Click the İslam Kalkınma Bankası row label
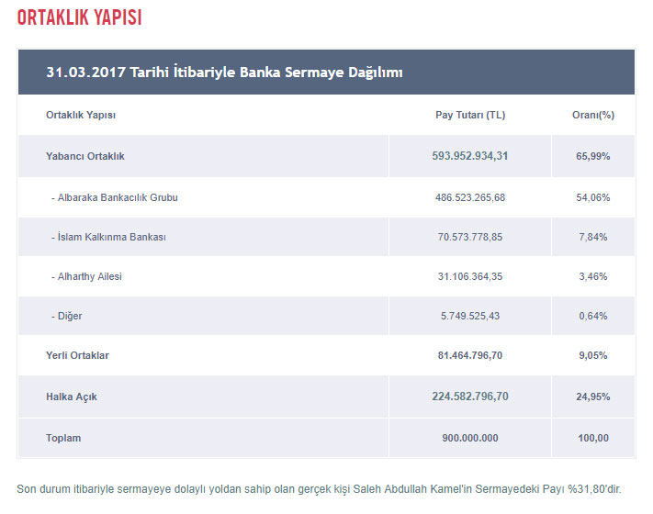Viewport: 653px width, 514px height. click(108, 237)
